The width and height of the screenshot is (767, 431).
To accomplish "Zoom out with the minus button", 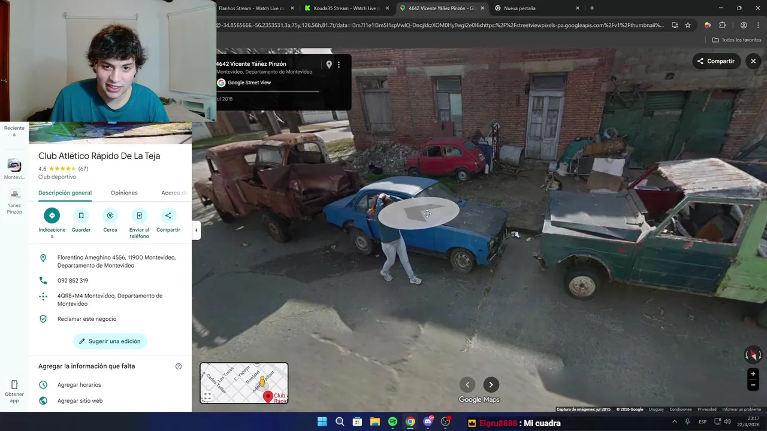I will [753, 386].
